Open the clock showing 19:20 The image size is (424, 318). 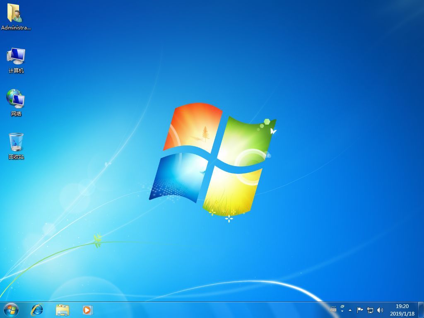402,306
